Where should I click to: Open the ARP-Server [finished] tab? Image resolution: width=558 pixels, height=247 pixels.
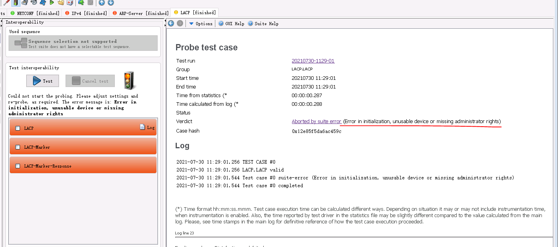[140, 13]
